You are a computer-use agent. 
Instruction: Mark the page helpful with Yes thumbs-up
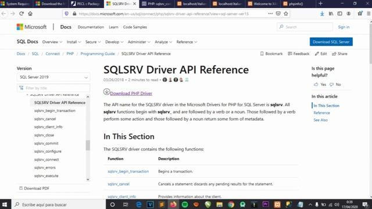coord(320,84)
